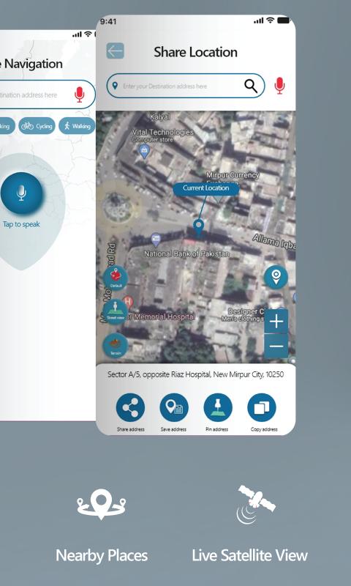Tap the Memorial Hospital H marker
Screen dimensions: 351x586
click(128, 301)
